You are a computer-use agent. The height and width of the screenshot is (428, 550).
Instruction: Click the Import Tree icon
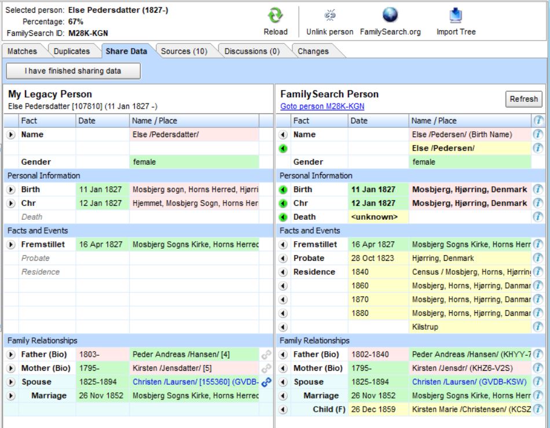click(456, 16)
